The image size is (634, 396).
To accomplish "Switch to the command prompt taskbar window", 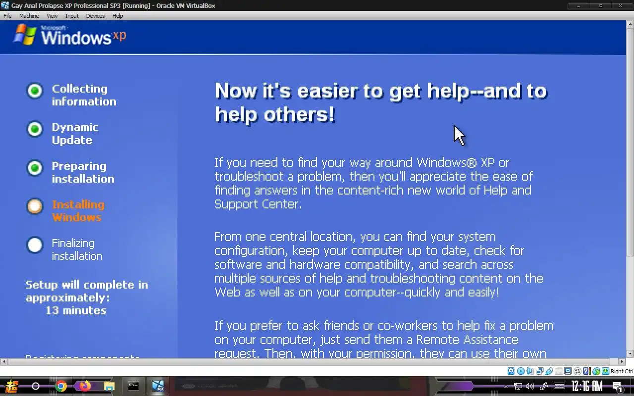I will pos(133,386).
